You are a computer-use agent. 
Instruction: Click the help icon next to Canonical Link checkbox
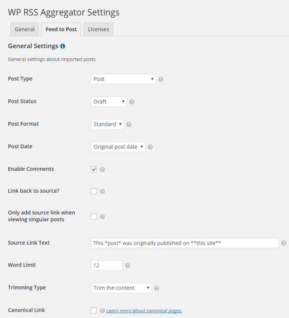coord(102,311)
